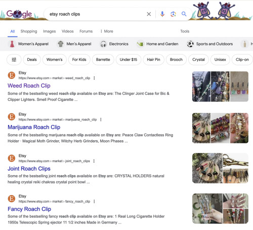The image size is (253, 230).
Task: Open the three-dot menu for marijuana_roach_clip result
Action: coord(101,120)
